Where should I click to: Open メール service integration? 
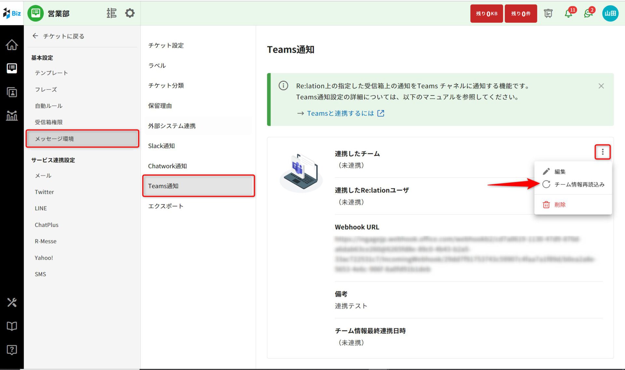(43, 176)
